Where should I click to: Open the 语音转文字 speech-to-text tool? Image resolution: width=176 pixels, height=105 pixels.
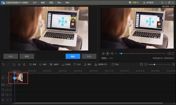point(101,64)
